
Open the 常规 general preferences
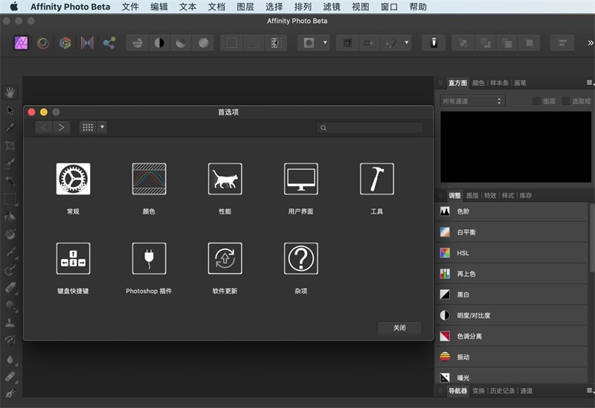(x=73, y=179)
